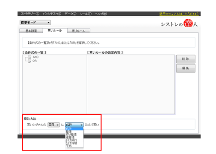Click the 削除 button
The height and width of the screenshot is (154, 216).
(x=186, y=59)
